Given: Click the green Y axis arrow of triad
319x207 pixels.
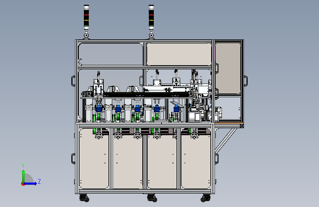Looking at the screenshot, I should [x=24, y=176].
